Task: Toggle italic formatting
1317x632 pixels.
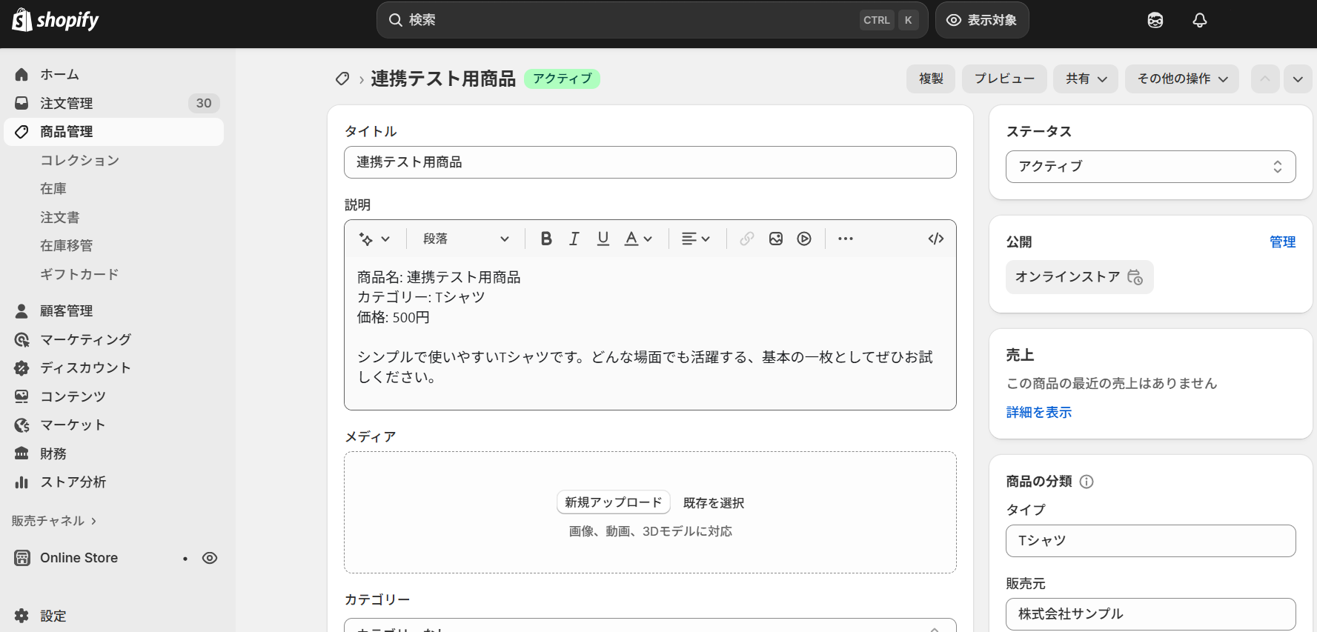Action: tap(574, 239)
